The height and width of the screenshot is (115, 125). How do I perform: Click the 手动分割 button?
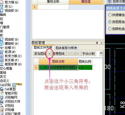click(x=89, y=54)
